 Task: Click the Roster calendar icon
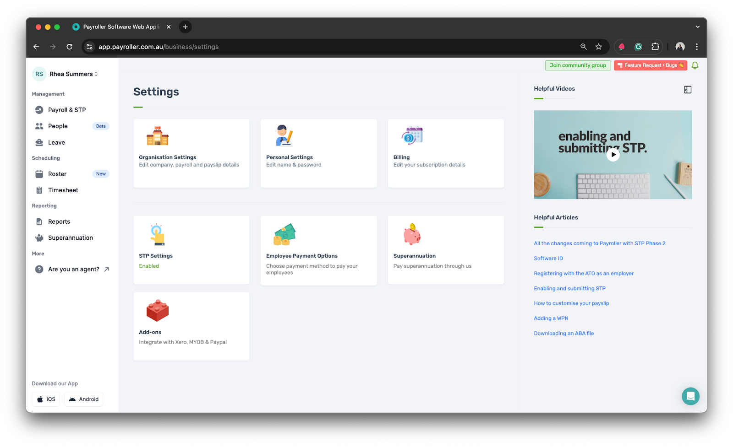click(x=39, y=174)
